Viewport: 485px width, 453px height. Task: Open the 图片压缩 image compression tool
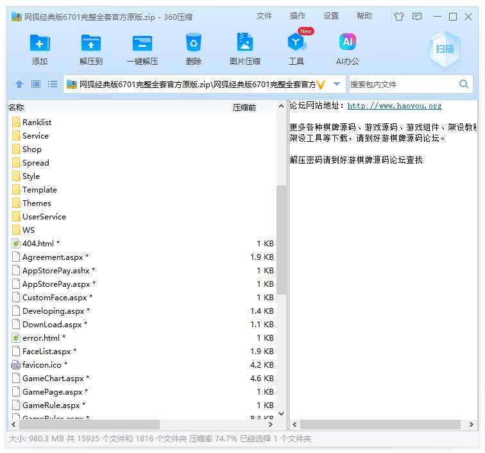point(244,42)
